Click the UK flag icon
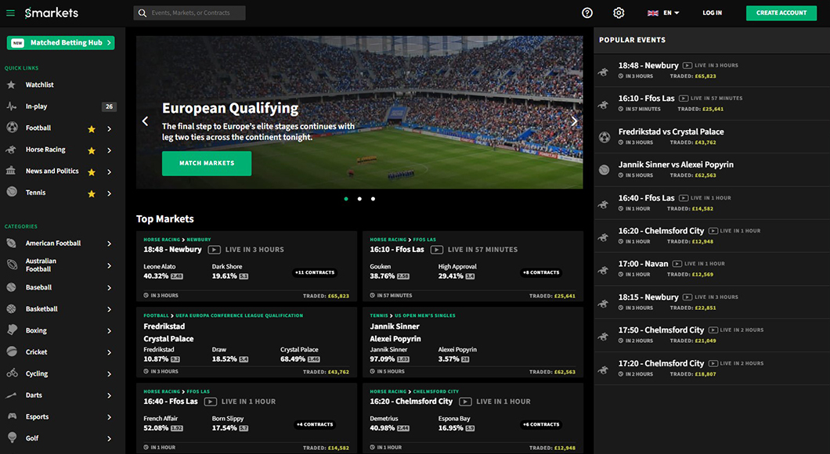The image size is (830, 454). point(653,13)
